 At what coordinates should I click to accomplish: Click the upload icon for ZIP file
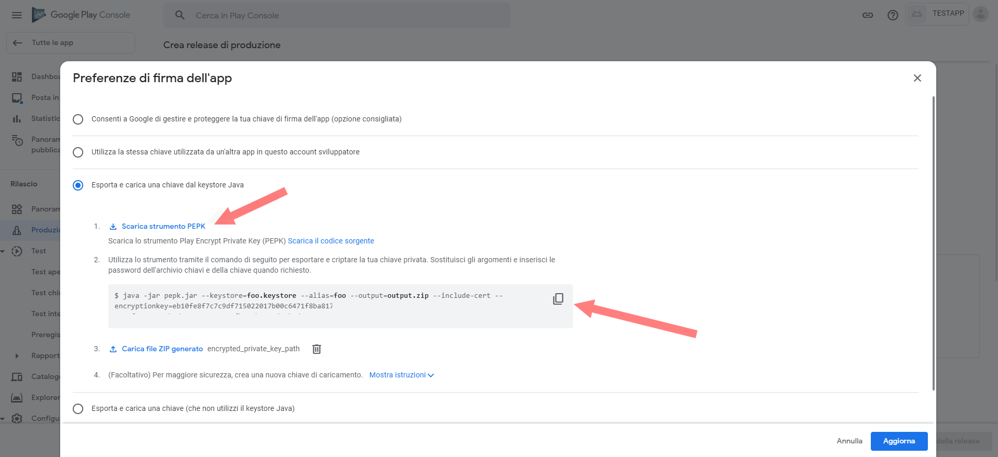(x=113, y=349)
